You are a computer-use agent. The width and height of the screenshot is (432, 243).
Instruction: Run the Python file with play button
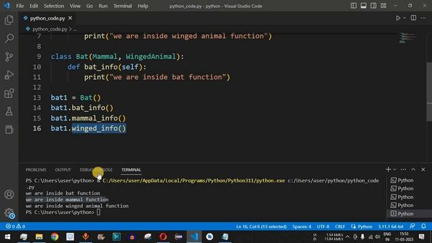398,18
